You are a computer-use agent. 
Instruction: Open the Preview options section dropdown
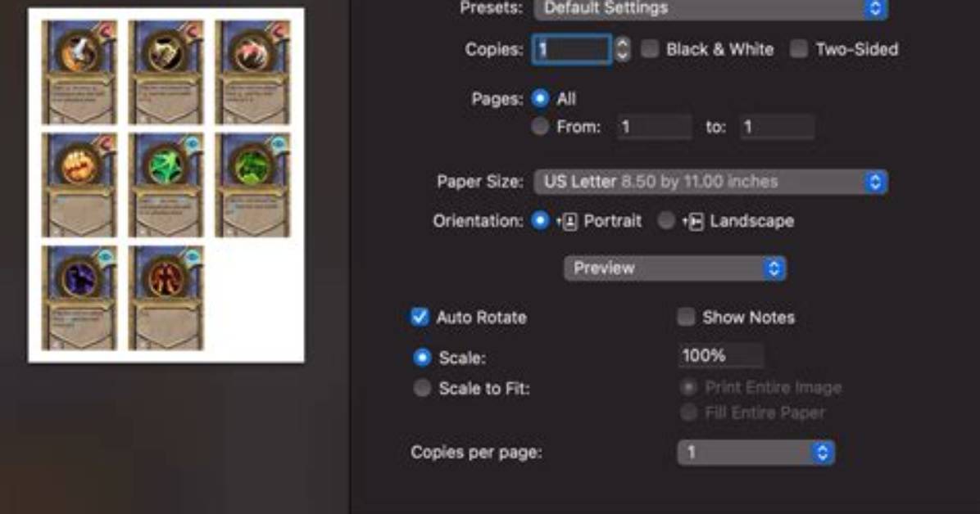675,268
